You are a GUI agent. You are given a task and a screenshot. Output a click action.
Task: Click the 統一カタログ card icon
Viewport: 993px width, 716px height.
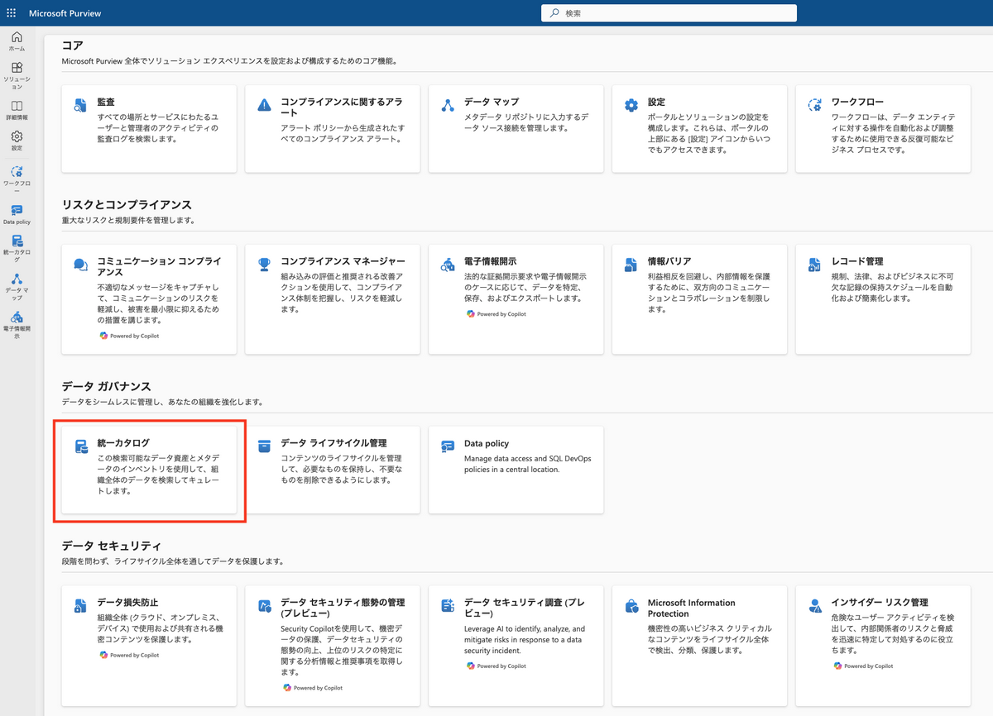click(x=80, y=446)
